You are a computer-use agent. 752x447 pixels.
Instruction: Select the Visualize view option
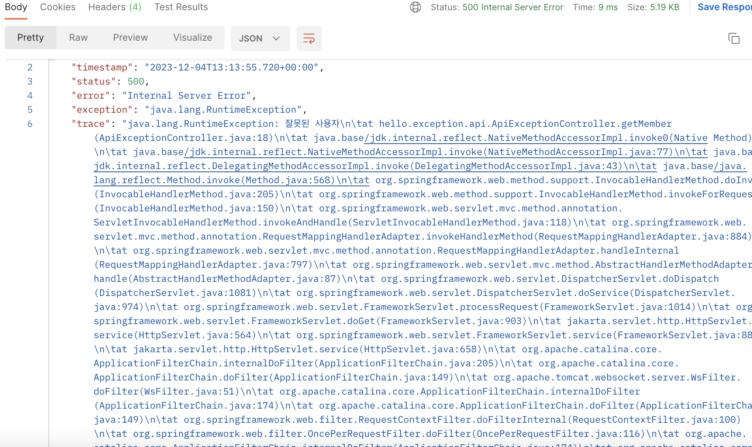(192, 38)
